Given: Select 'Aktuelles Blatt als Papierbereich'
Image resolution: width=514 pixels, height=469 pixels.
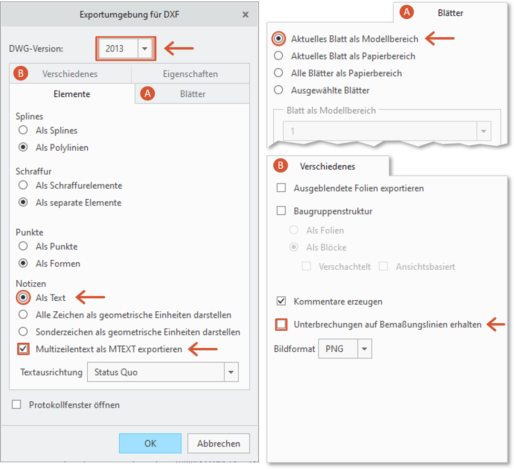Looking at the screenshot, I should click(x=278, y=56).
